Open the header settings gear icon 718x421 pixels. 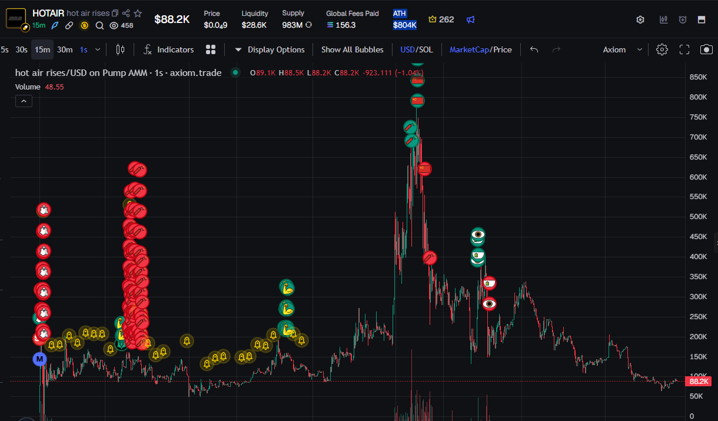click(640, 19)
